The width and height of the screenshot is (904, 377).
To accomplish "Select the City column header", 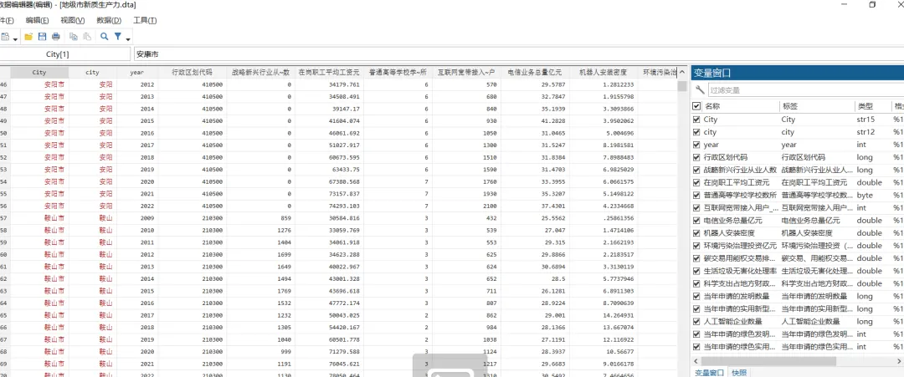I will 39,73.
